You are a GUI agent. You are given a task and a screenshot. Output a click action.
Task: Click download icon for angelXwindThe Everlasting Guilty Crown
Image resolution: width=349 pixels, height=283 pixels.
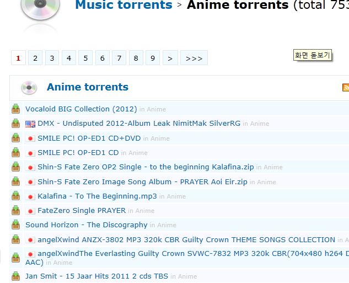tap(15, 258)
